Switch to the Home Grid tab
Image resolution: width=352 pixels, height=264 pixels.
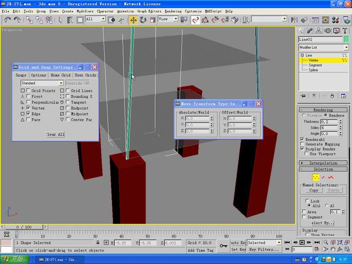pos(61,75)
